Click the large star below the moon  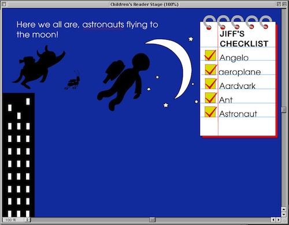click(x=166, y=105)
